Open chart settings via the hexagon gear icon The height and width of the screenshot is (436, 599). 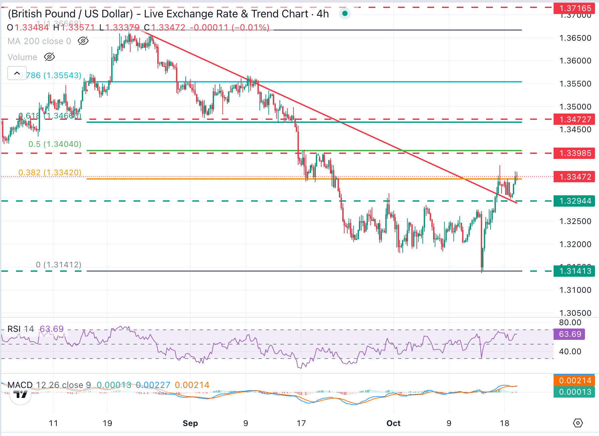click(578, 423)
